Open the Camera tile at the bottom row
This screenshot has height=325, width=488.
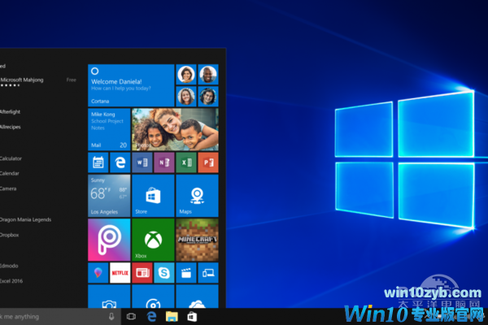coord(109,297)
